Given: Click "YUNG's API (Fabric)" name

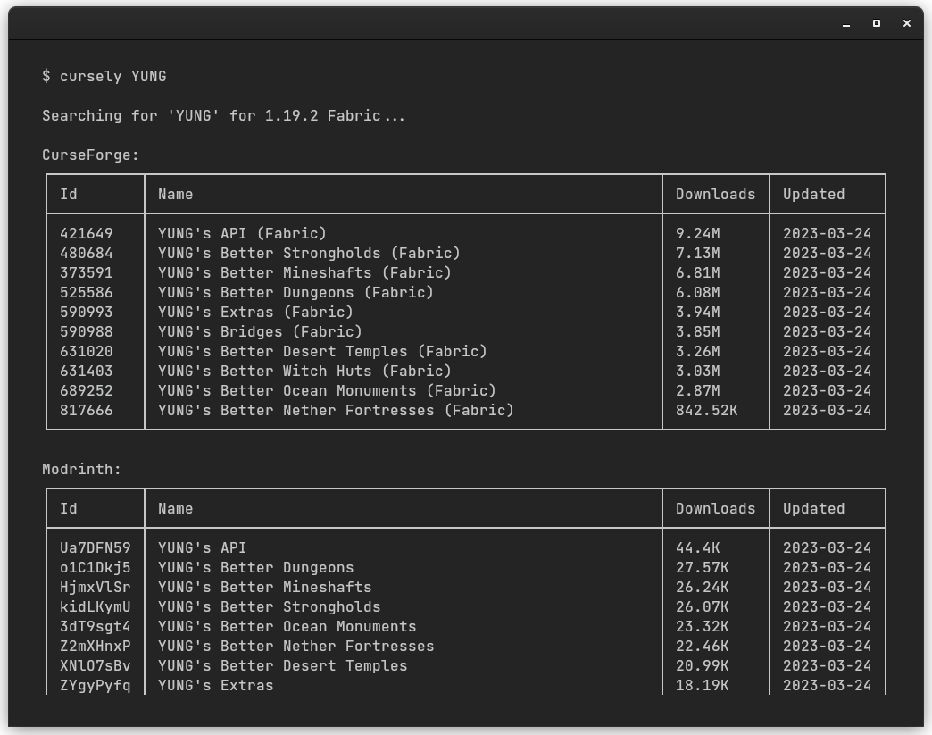Looking at the screenshot, I should (243, 234).
